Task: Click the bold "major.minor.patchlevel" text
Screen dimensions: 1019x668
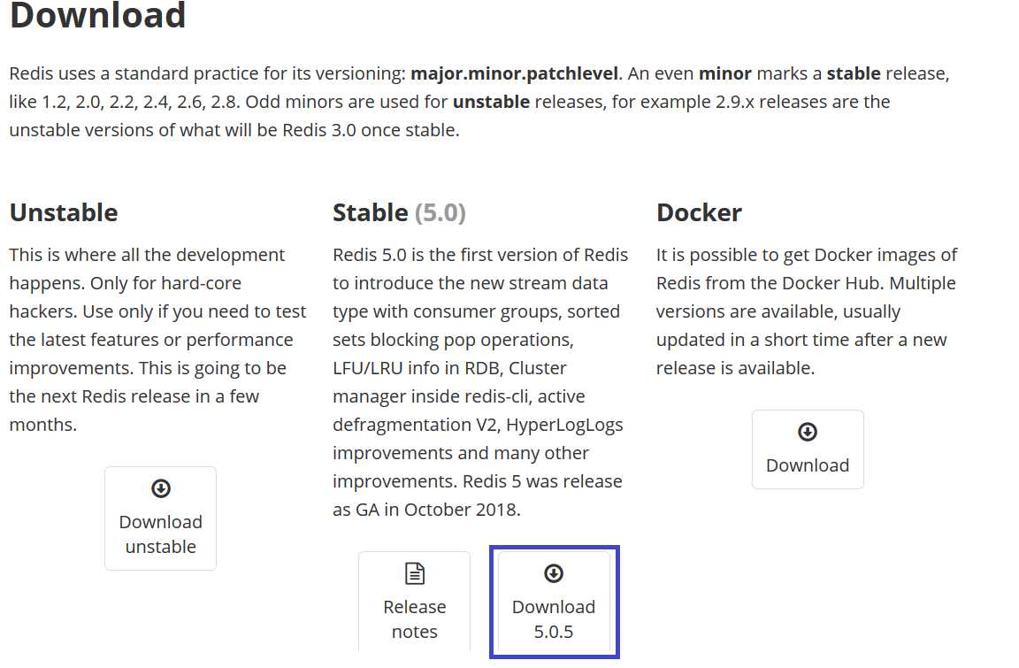Action: tap(516, 73)
